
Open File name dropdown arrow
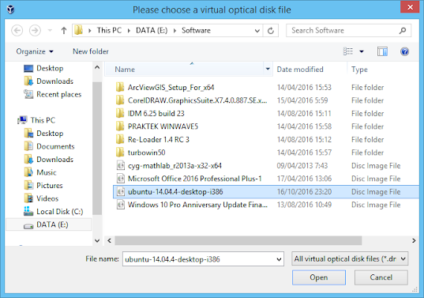coord(279,259)
